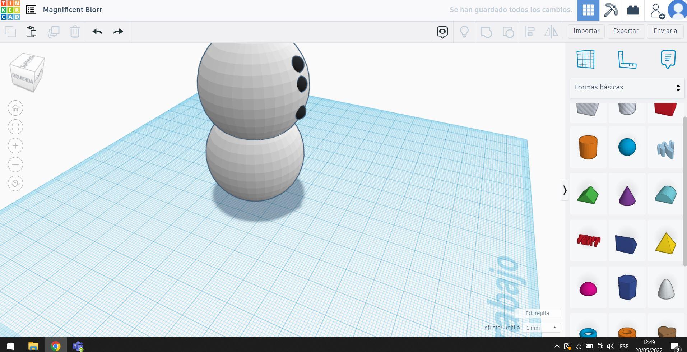Click the Tinkercad logo

[10, 10]
